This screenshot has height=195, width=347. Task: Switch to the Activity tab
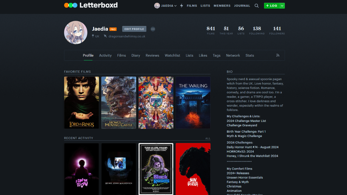click(105, 55)
